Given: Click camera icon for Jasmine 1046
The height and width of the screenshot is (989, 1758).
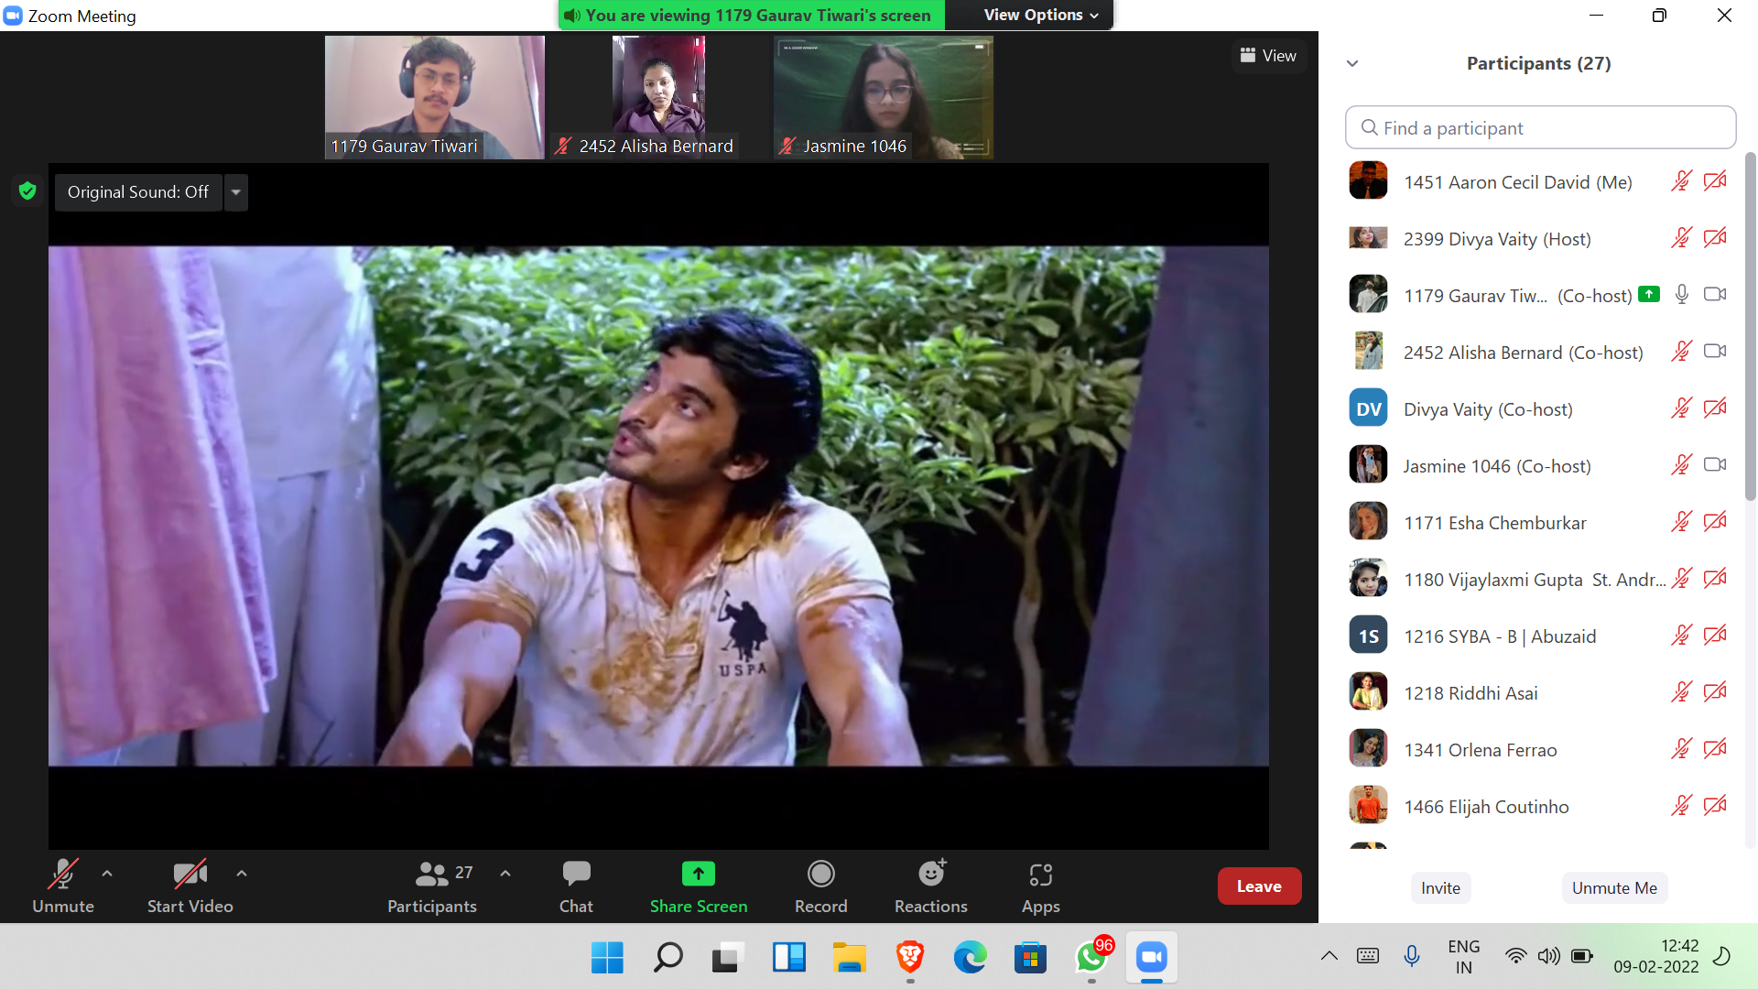Looking at the screenshot, I should [x=1715, y=464].
